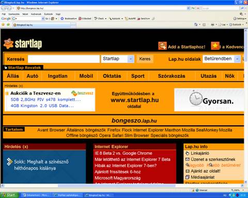This screenshot has width=248, height=198.
Task: Open the Autó section
Action: point(33,76)
